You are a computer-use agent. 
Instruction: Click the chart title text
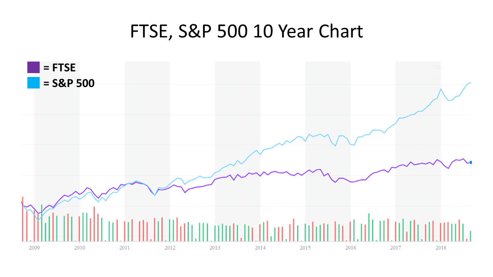coord(246,31)
